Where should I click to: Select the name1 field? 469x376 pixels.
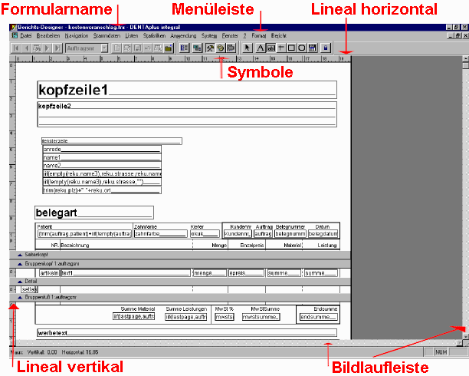102,157
